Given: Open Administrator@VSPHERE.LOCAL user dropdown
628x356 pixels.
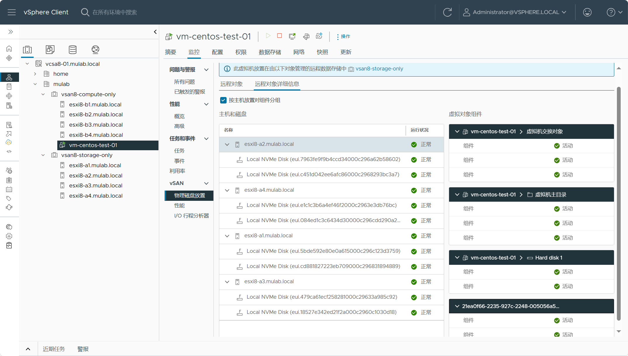Looking at the screenshot, I should (515, 12).
